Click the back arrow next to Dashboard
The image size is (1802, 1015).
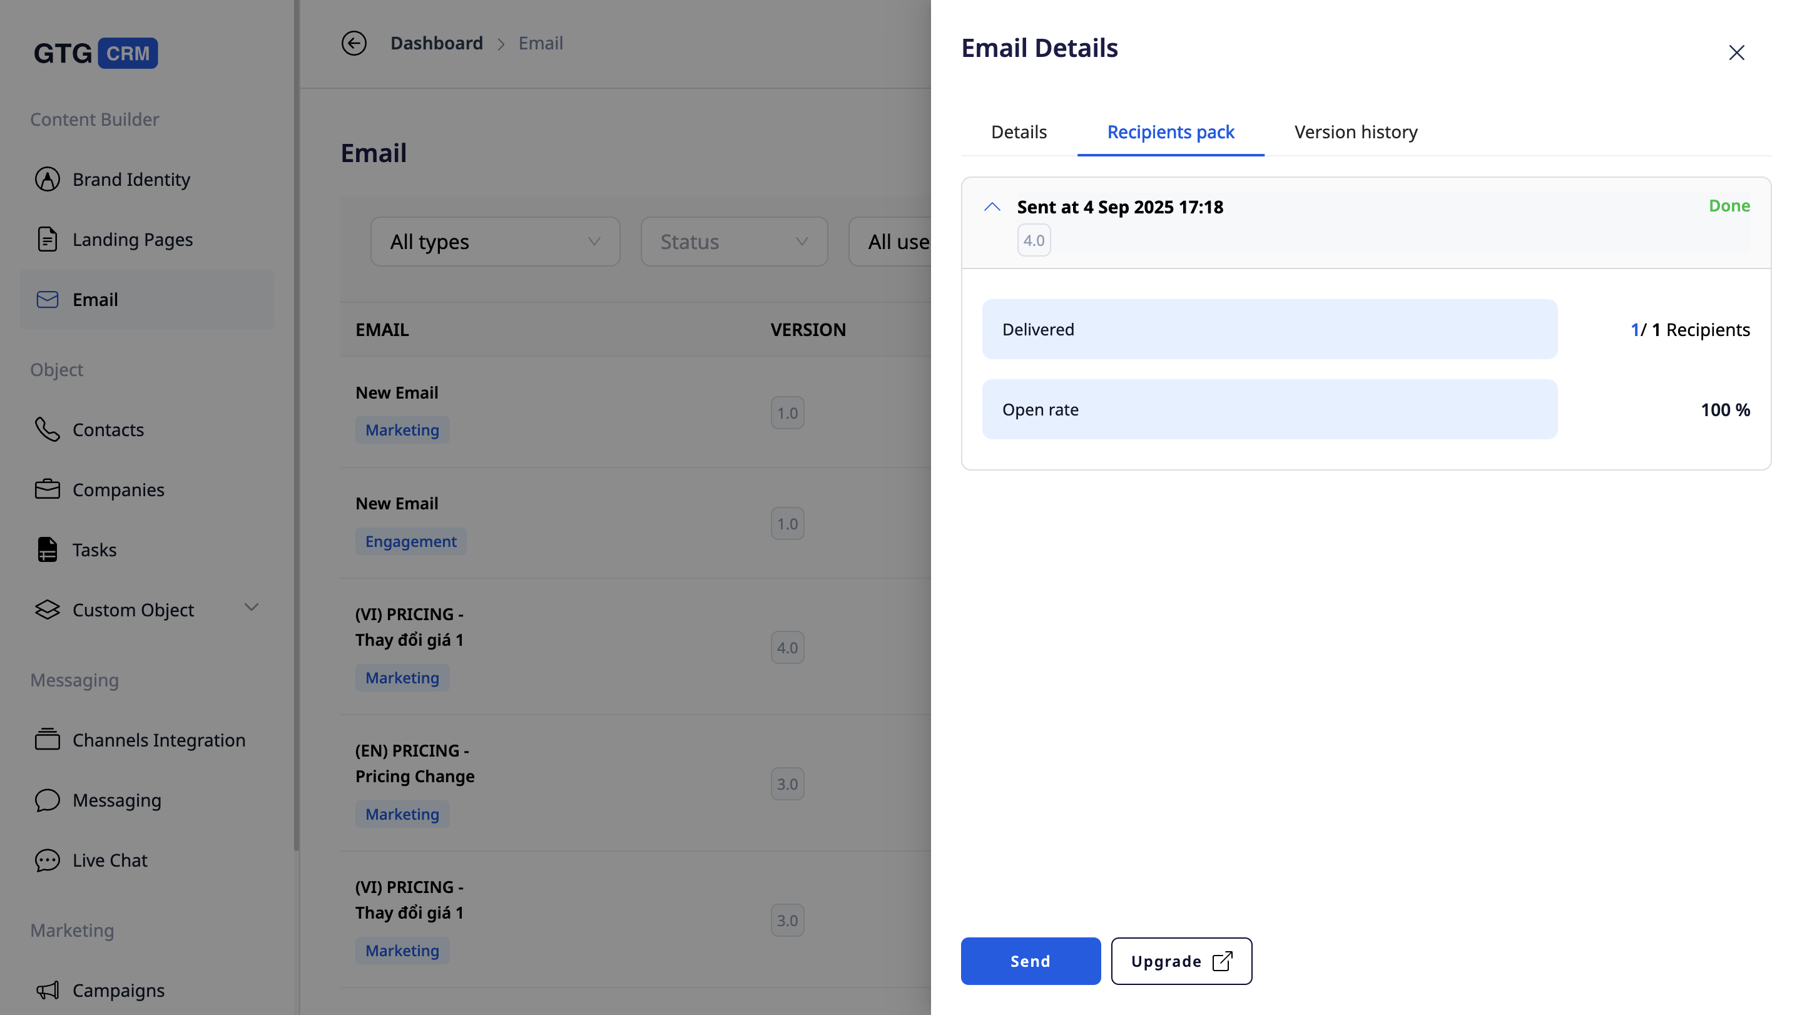[354, 43]
